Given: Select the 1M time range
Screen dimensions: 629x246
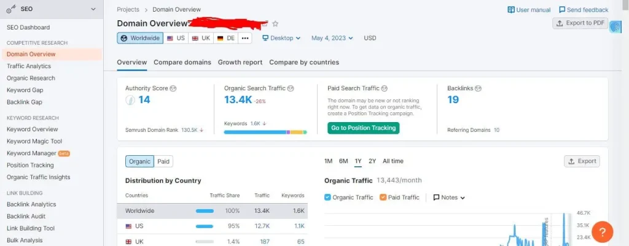Looking at the screenshot, I should [328, 161].
